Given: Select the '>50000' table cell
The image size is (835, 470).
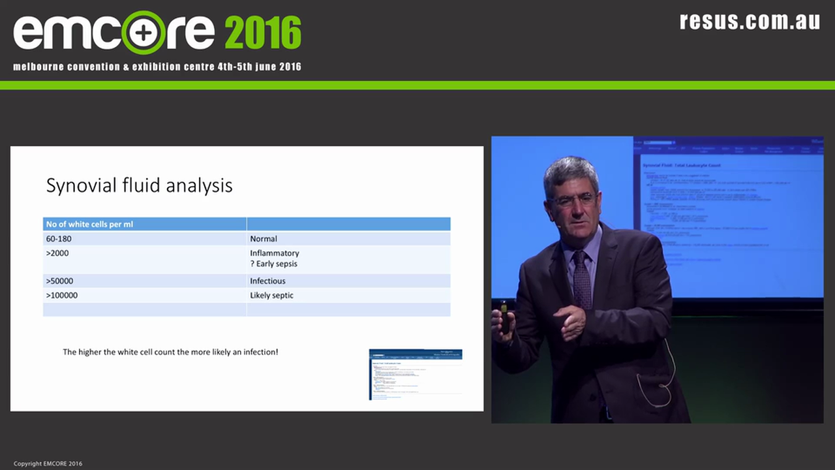Looking at the screenshot, I should 59,281.
